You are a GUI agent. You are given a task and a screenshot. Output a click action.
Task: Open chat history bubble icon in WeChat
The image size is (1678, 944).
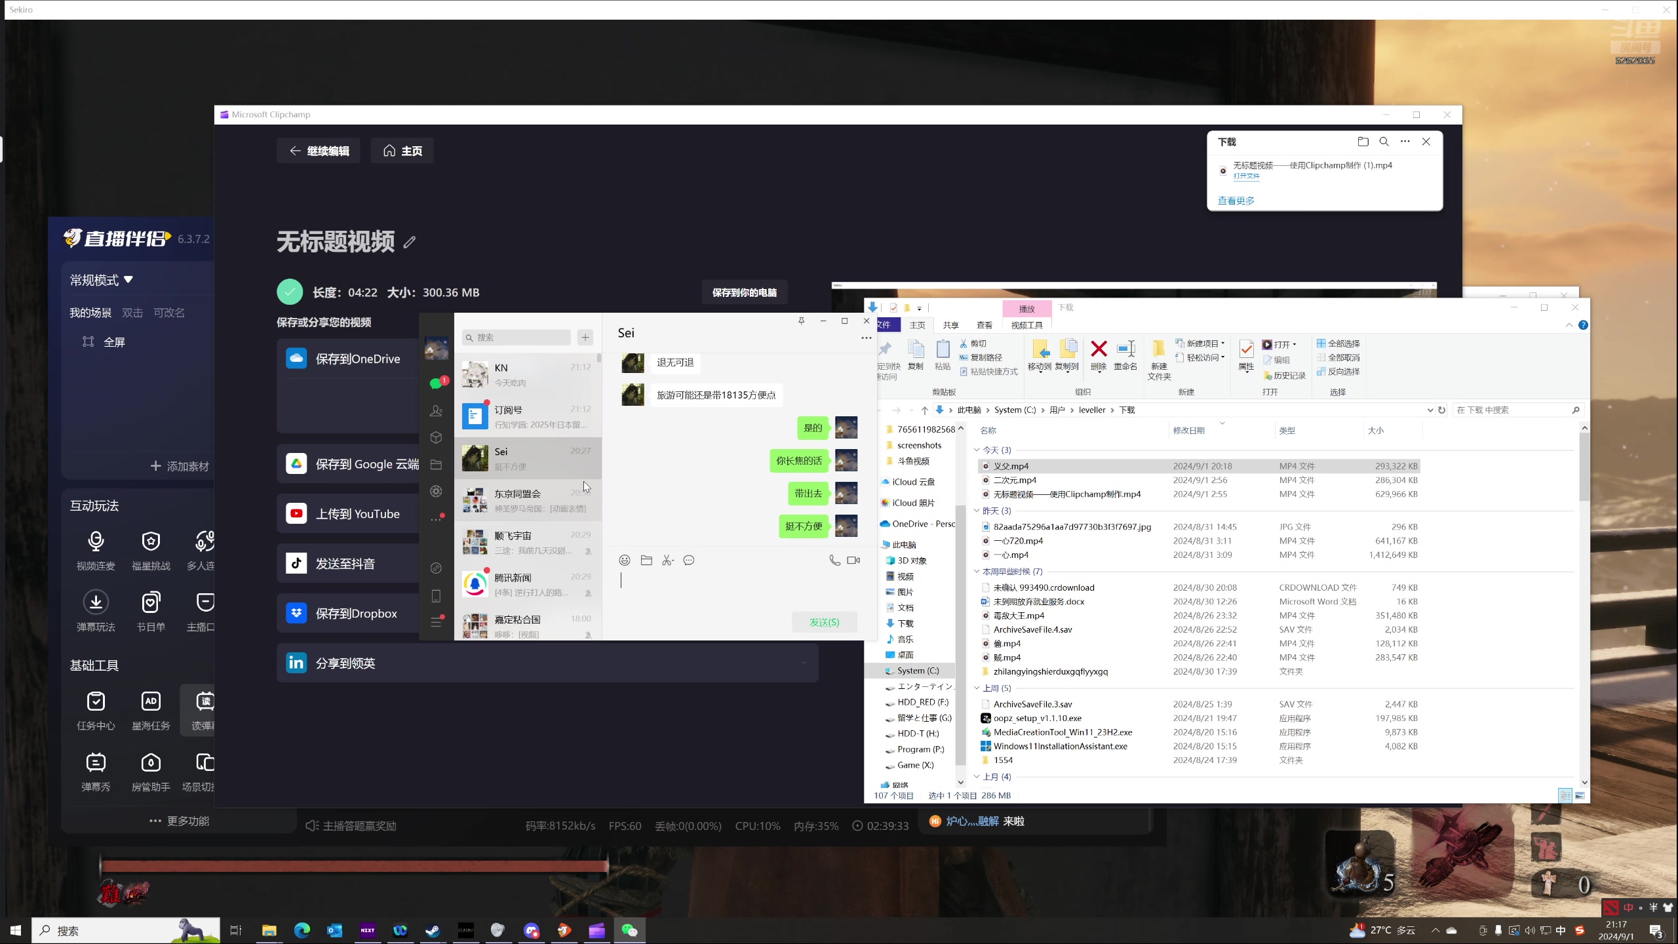(689, 560)
